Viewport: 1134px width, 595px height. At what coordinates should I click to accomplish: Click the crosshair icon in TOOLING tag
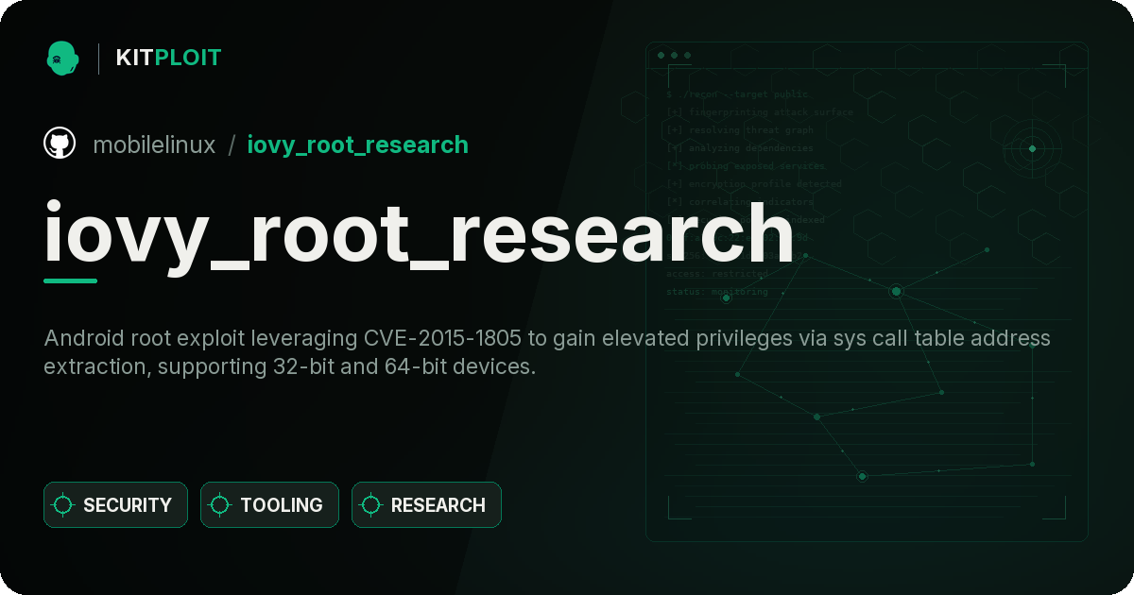pyautogui.click(x=220, y=505)
